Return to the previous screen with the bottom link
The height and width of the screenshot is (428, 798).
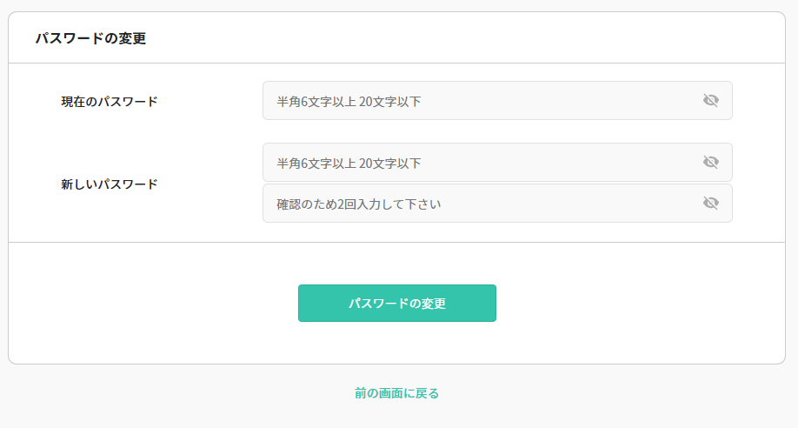(x=397, y=393)
